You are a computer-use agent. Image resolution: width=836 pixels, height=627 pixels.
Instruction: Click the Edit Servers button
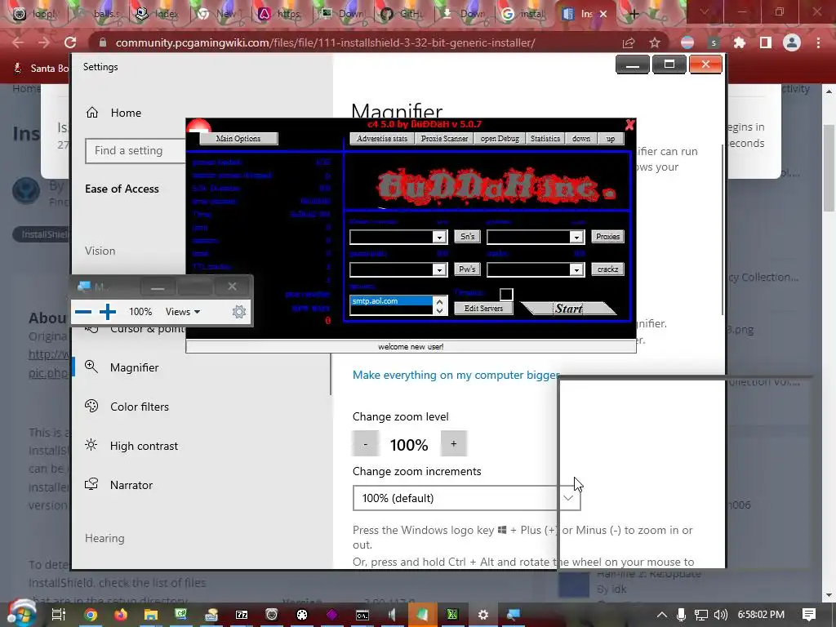(x=483, y=308)
